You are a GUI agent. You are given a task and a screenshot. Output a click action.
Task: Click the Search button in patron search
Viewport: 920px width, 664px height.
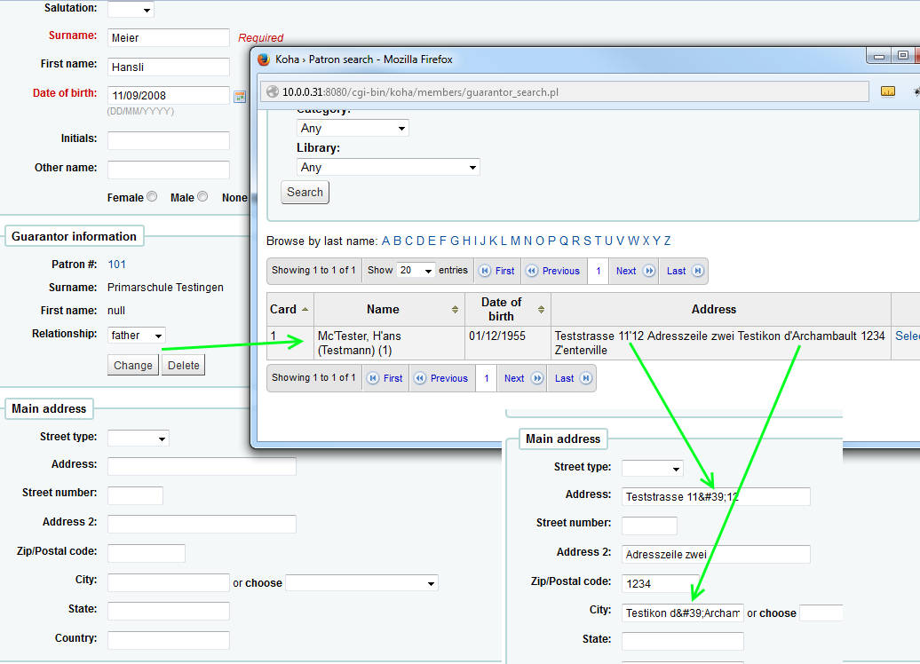coord(305,193)
